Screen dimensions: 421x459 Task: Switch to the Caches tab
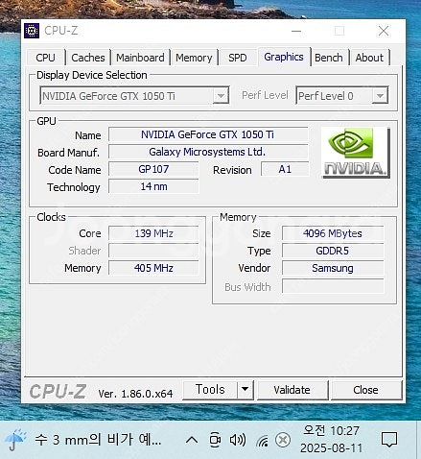tap(88, 58)
